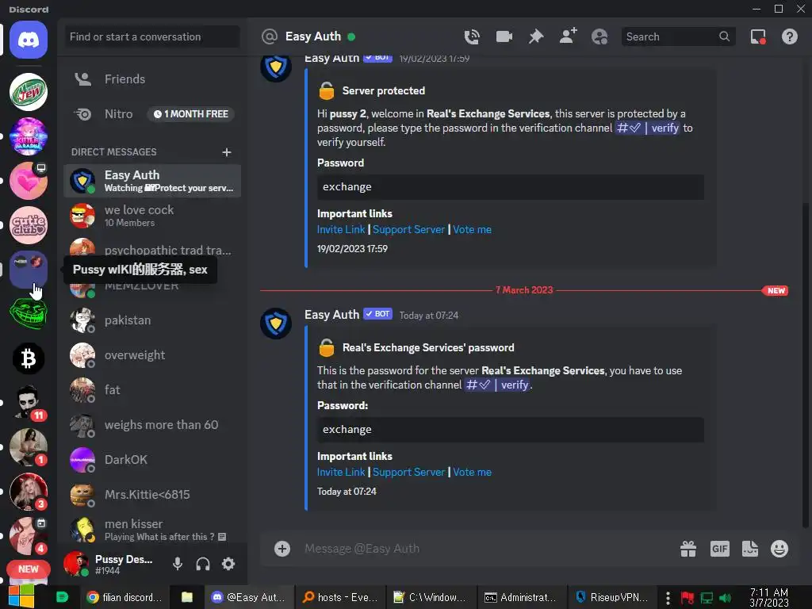The width and height of the screenshot is (812, 609).
Task: Open the Kitten Paradise server
Action: 29,136
